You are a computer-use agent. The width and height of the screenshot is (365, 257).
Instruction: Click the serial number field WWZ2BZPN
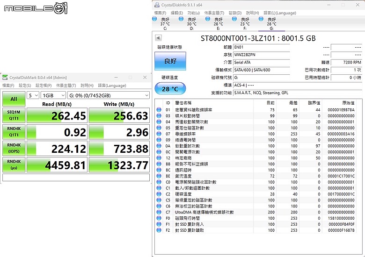262,55
